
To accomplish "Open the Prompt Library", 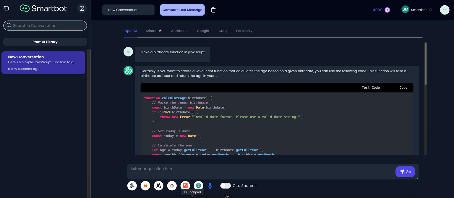I will click(x=45, y=42).
